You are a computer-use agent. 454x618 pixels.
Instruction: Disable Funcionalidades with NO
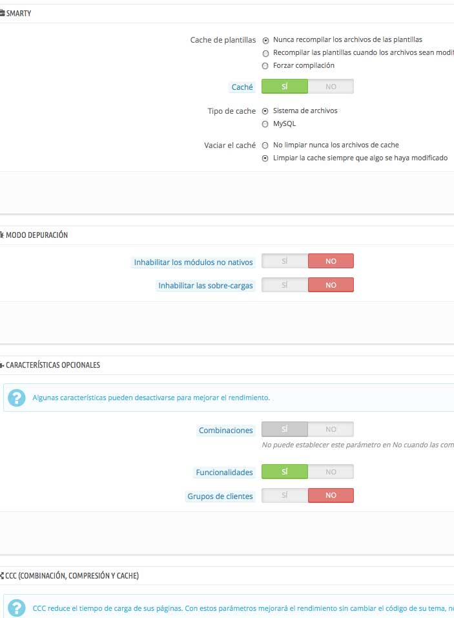(x=331, y=472)
